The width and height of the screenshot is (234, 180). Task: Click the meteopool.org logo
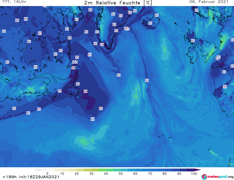pyautogui.click(x=217, y=177)
